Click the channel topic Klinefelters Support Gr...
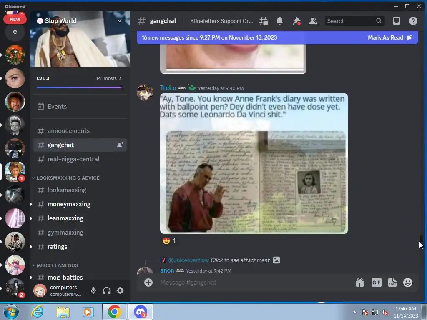 coord(221,21)
